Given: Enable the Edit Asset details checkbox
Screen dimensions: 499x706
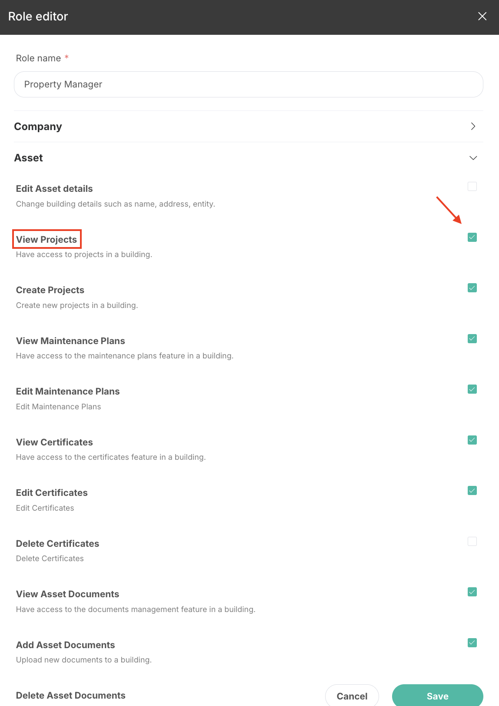Looking at the screenshot, I should tap(472, 187).
